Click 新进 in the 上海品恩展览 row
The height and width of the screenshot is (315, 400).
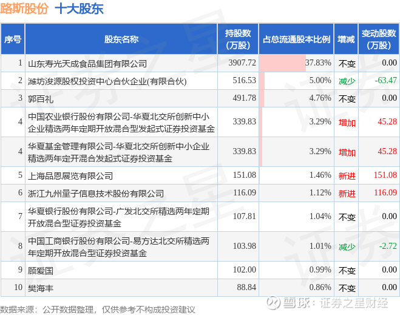click(x=347, y=176)
